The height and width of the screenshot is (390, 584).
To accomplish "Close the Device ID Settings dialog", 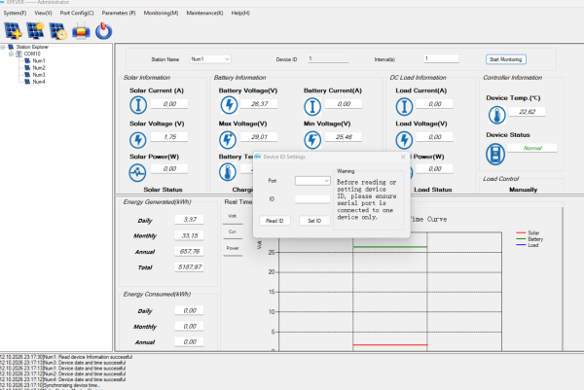I will click(x=403, y=157).
